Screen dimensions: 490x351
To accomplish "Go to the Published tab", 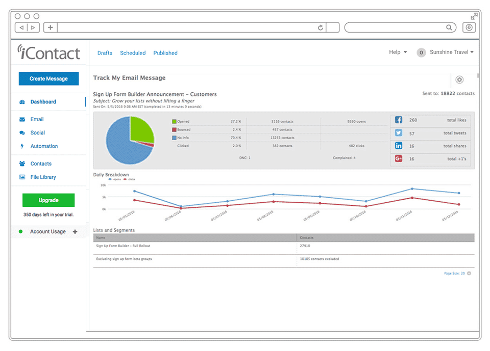I will pyautogui.click(x=165, y=53).
